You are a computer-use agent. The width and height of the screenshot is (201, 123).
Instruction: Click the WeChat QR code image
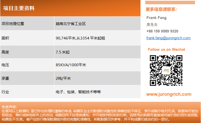coord(166,70)
